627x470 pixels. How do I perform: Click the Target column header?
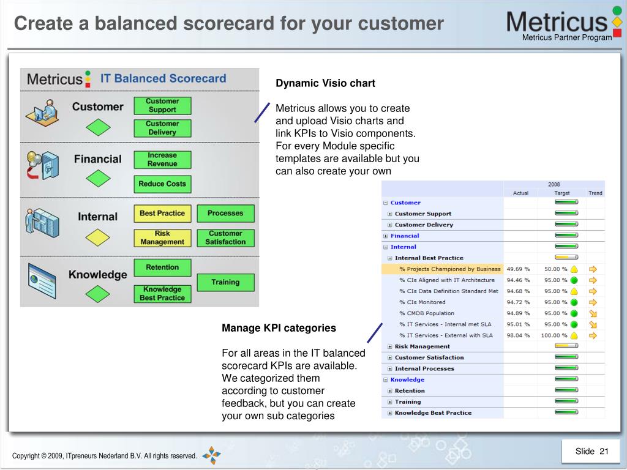pos(562,193)
